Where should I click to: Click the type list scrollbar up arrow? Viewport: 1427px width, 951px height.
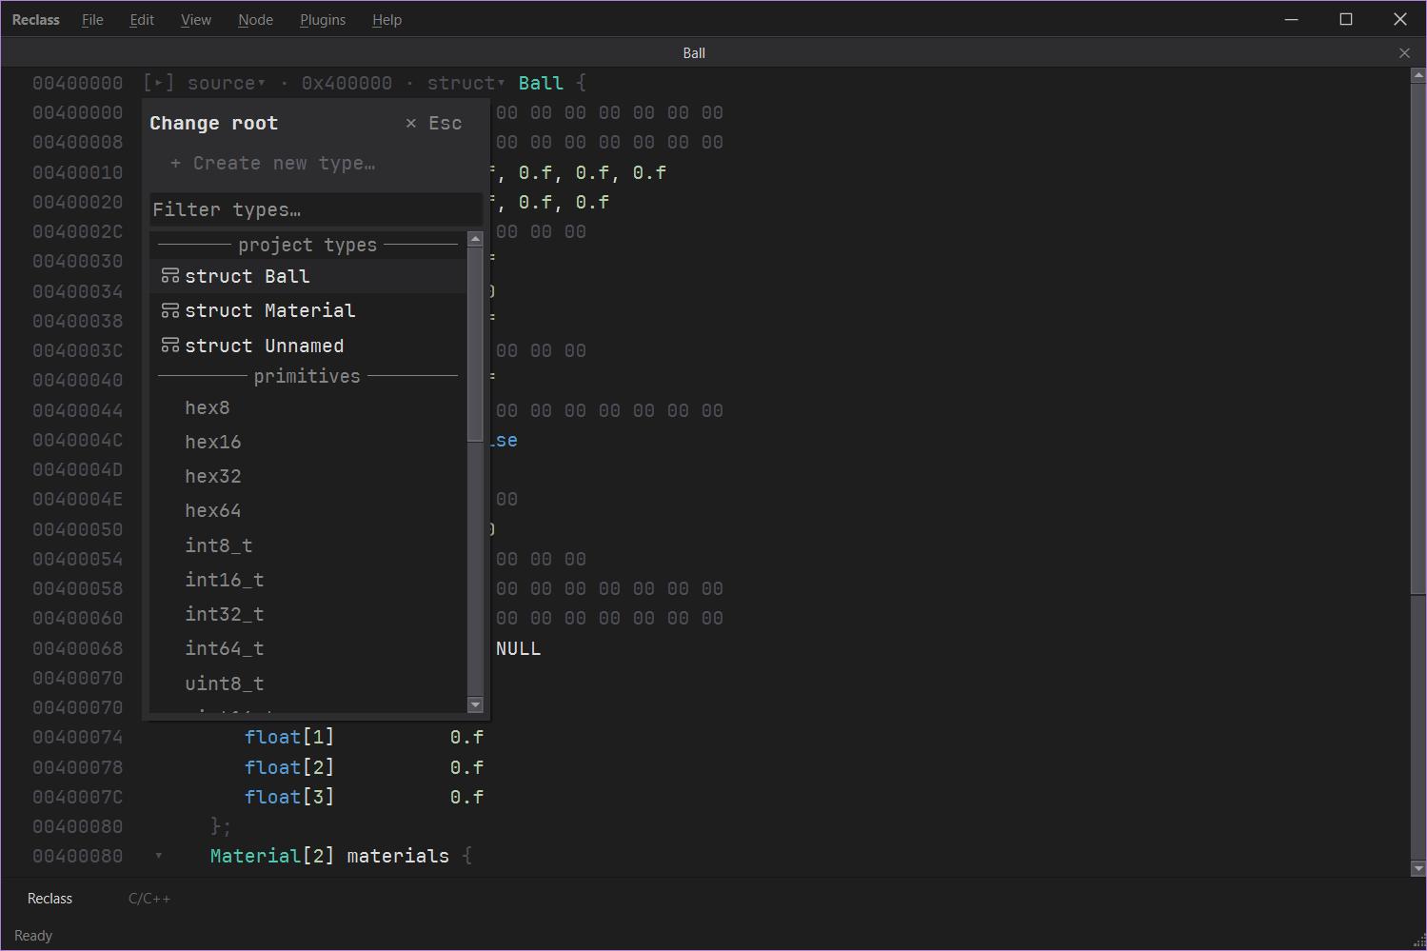[x=476, y=239]
